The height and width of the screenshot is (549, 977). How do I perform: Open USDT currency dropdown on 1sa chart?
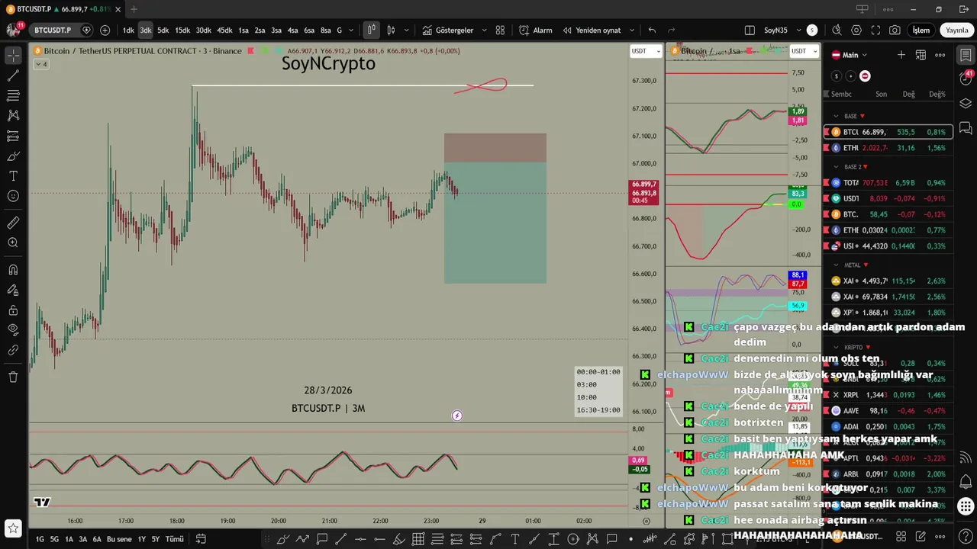(804, 51)
